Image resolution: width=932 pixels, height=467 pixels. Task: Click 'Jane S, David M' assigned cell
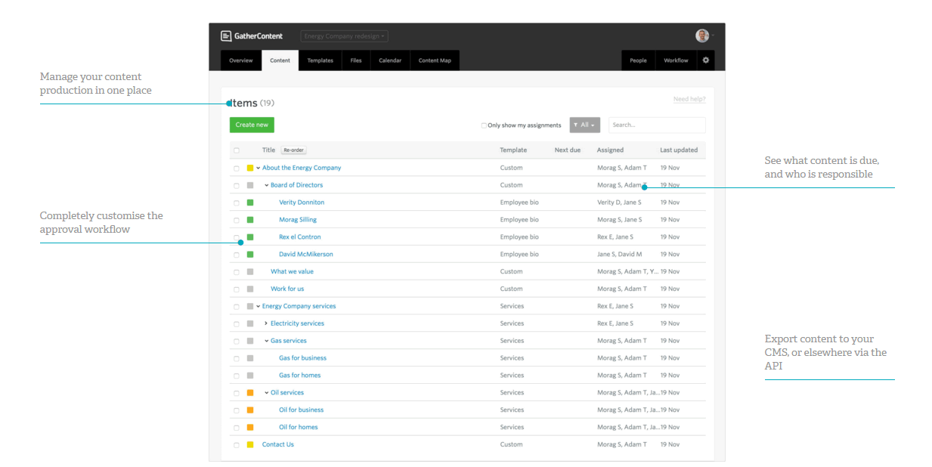[x=620, y=255]
